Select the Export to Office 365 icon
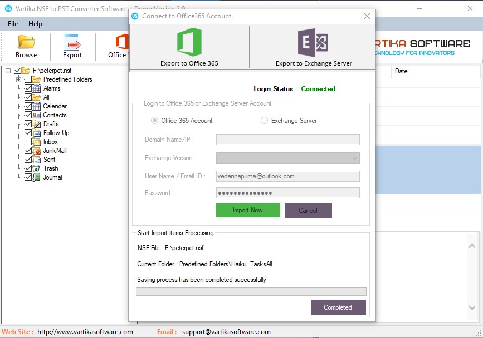 click(x=189, y=42)
